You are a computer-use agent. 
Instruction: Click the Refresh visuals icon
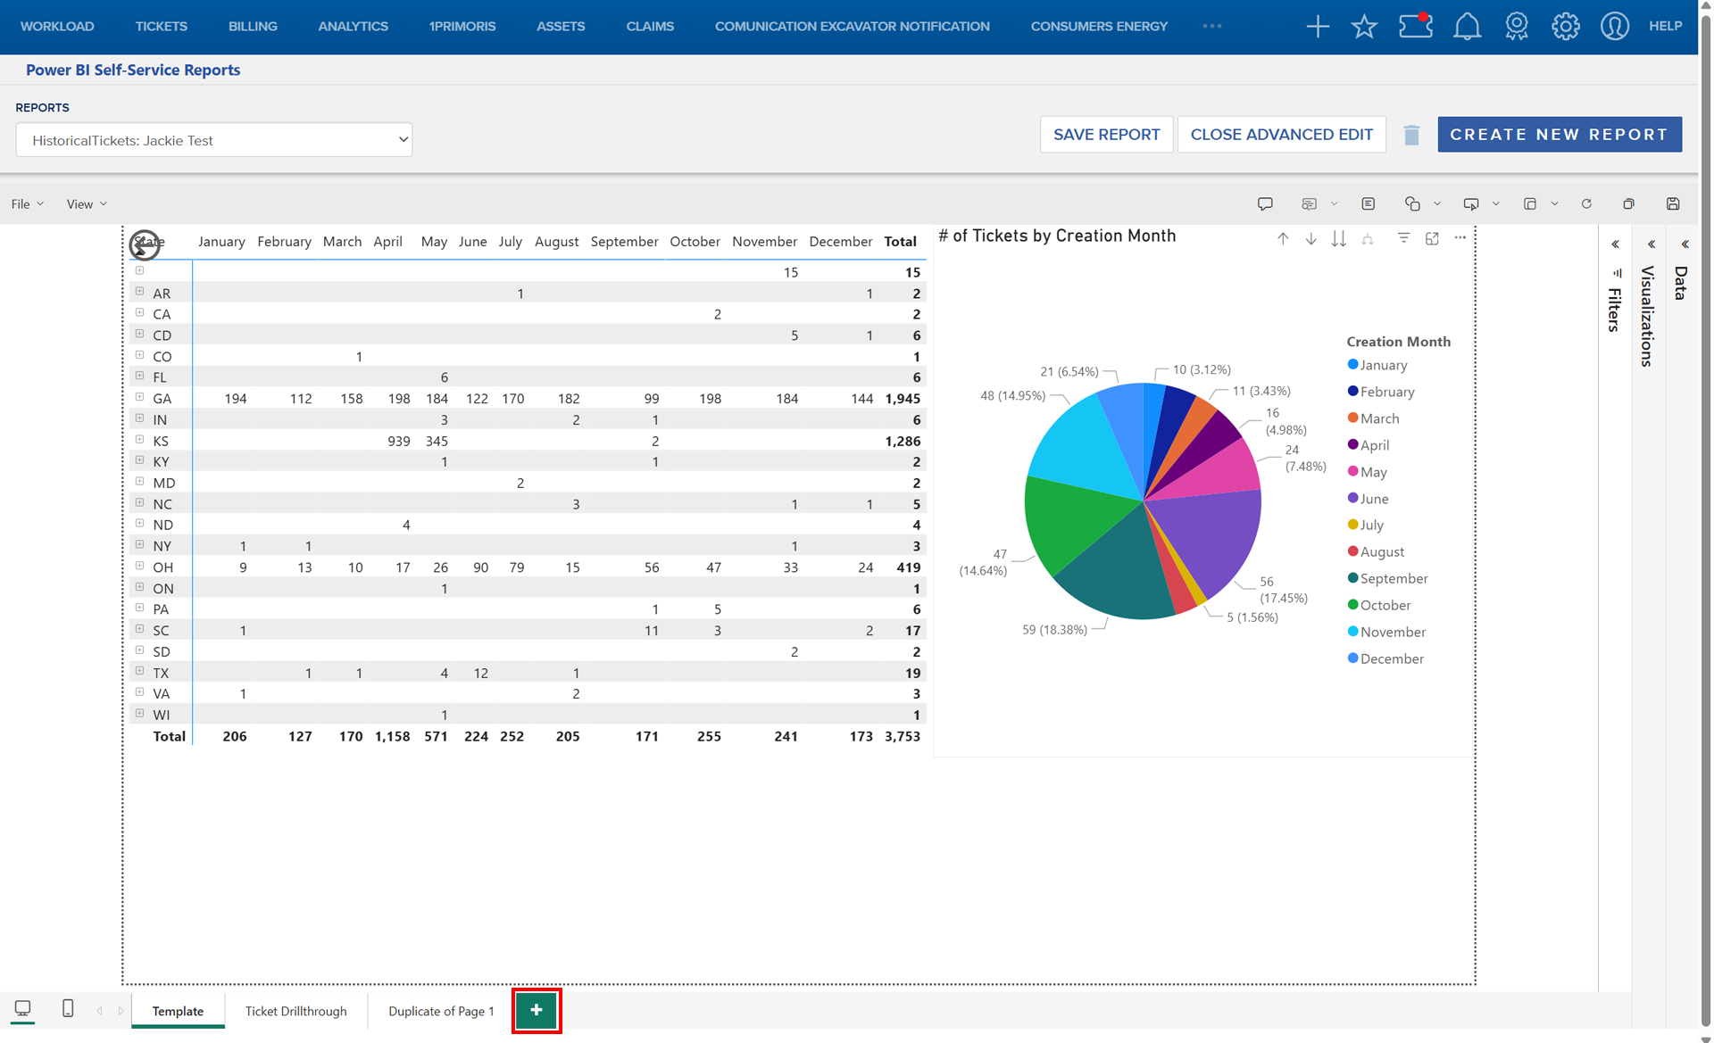(x=1586, y=204)
